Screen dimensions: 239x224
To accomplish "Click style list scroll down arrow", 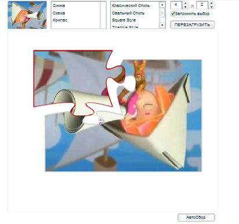I will (162, 26).
